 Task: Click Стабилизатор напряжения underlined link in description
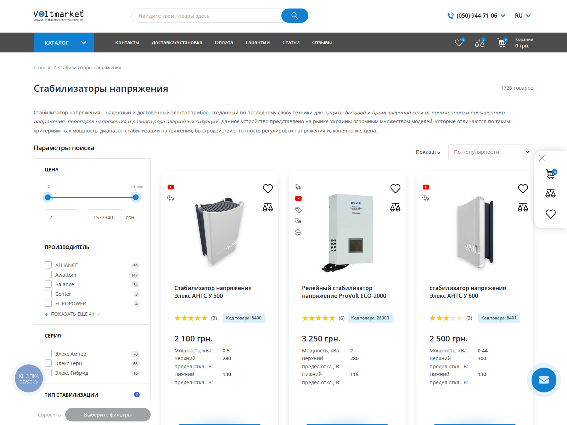point(67,113)
